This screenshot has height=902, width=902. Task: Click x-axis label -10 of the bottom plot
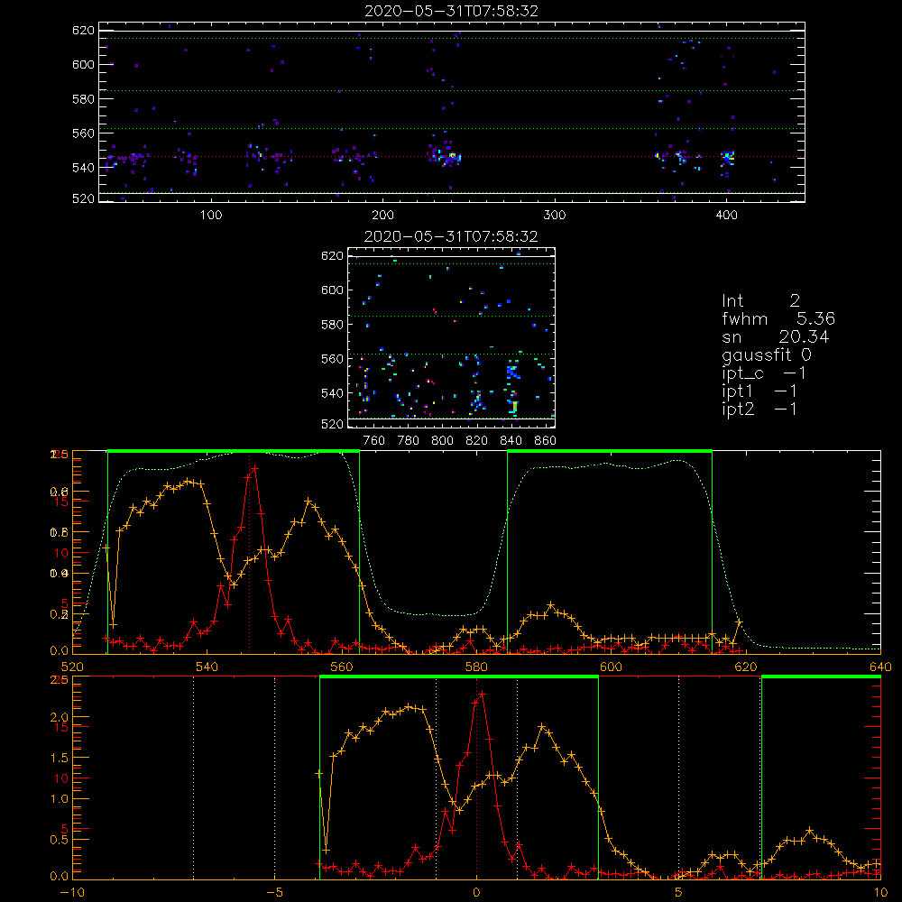click(72, 892)
